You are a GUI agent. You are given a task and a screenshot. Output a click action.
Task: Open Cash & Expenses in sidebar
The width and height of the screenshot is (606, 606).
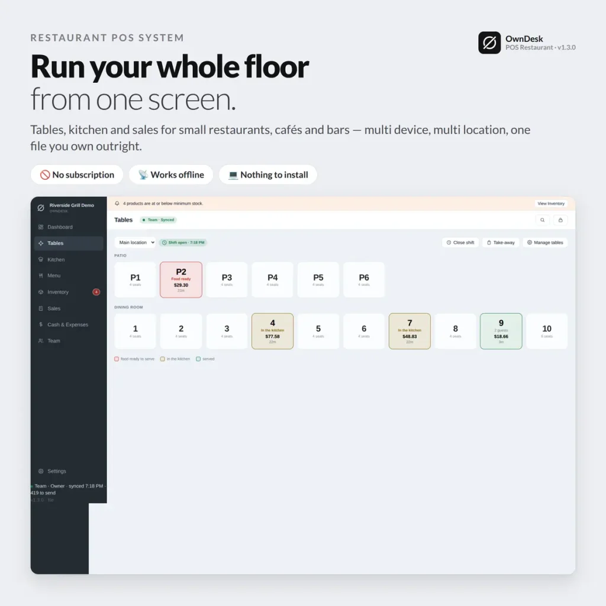[x=69, y=325]
